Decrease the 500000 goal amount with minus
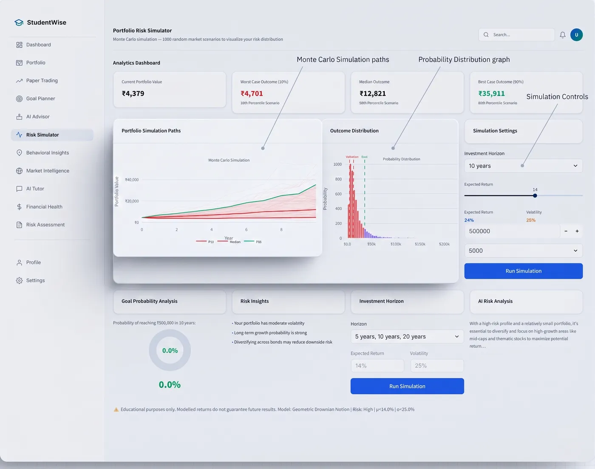 566,231
